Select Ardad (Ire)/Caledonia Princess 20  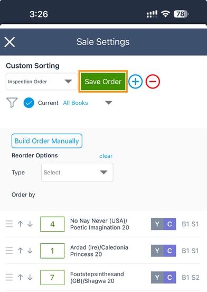click(99, 251)
